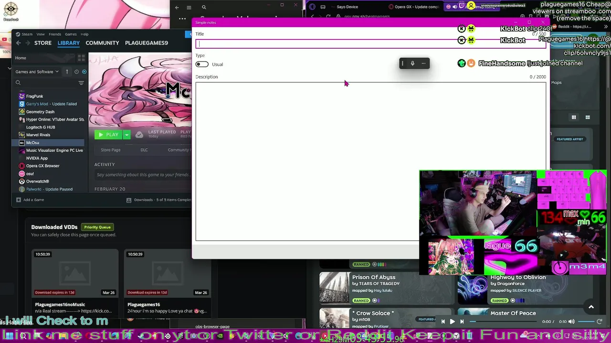Viewport: 611px width, 343px height.
Task: Open the three-dots menu on floating toolbar
Action: 423,63
